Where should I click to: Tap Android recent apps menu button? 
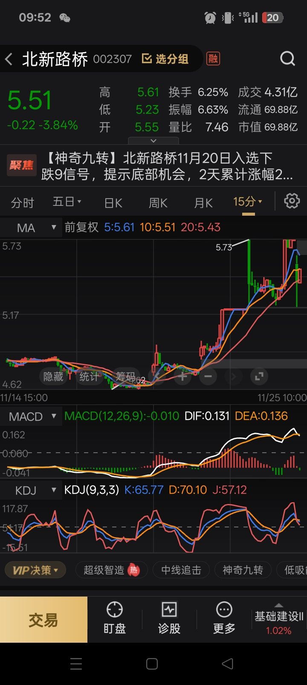(x=76, y=664)
